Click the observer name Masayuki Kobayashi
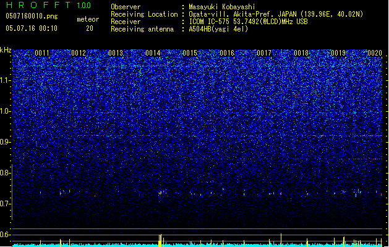 coord(222,7)
